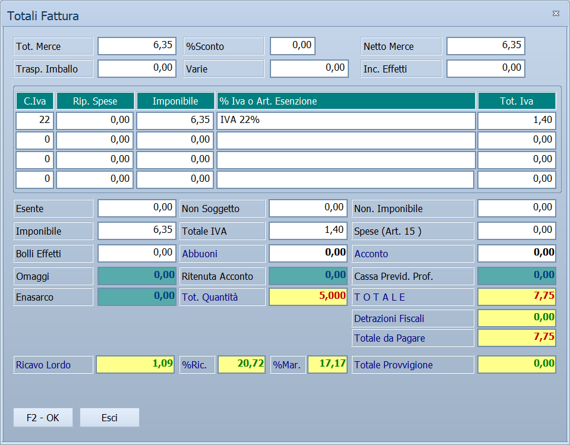Click the Spese (Art. 15) amount field

(x=517, y=231)
